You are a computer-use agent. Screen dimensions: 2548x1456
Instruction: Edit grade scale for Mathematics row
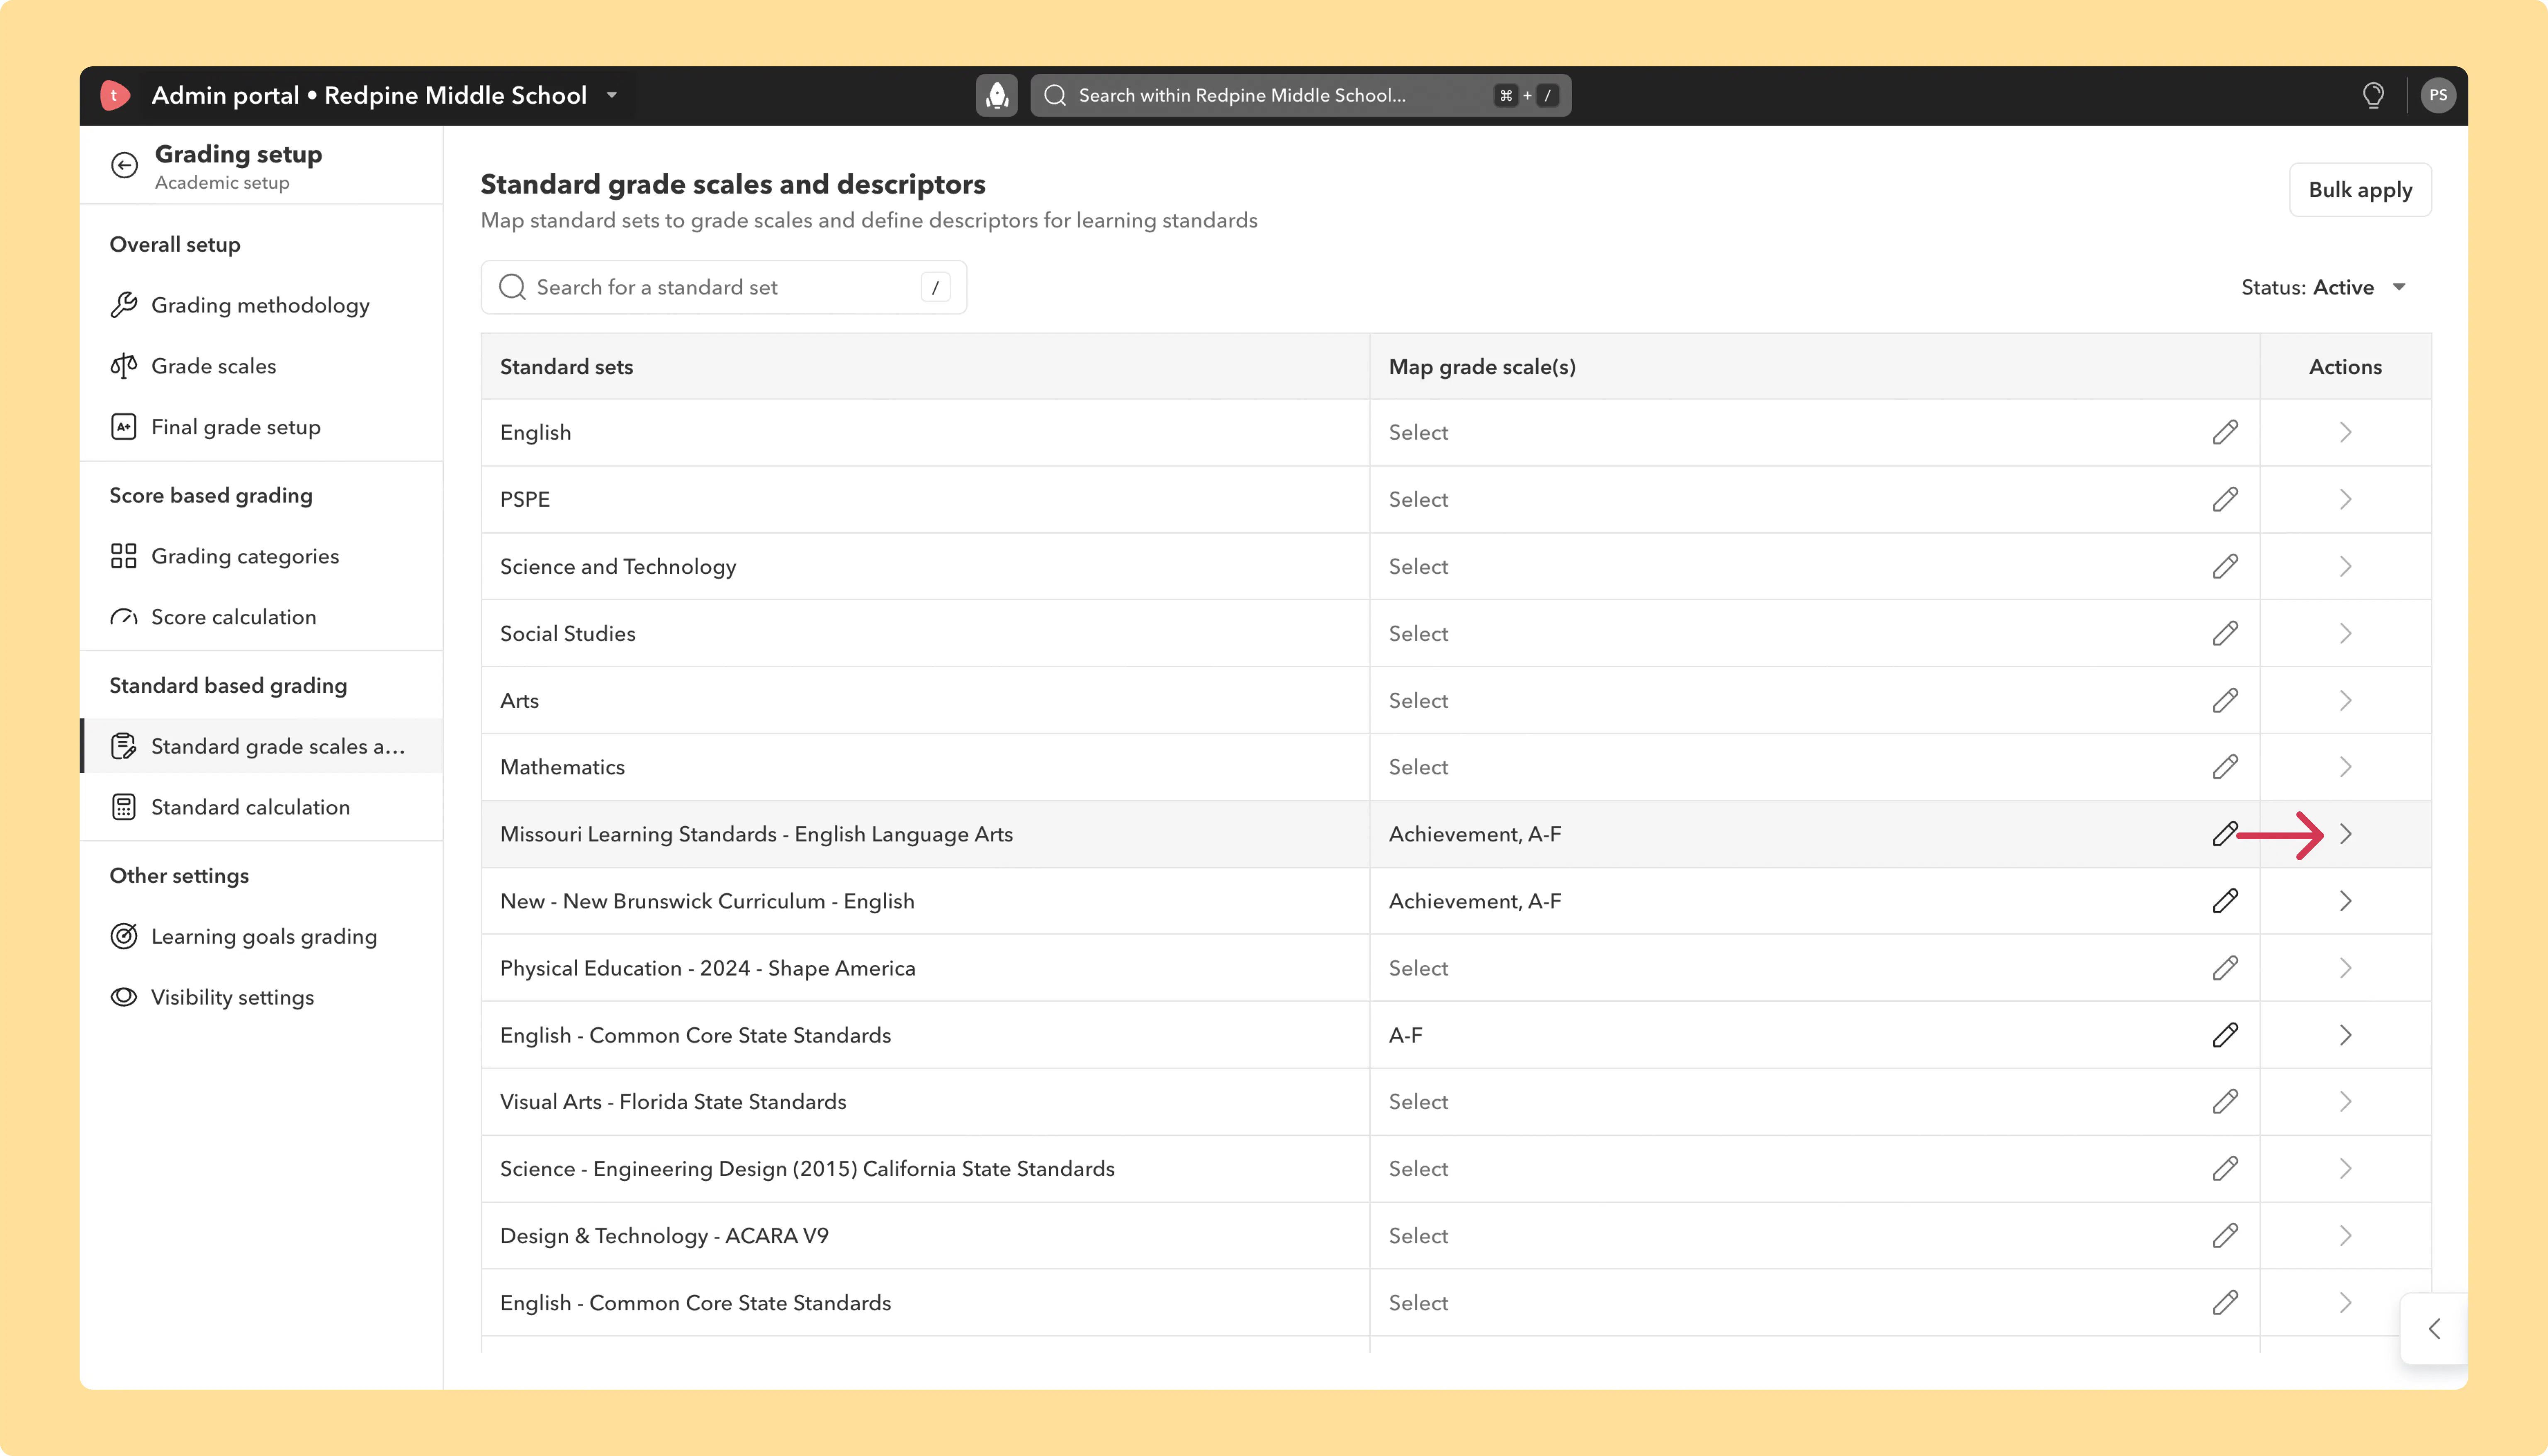[x=2225, y=767]
